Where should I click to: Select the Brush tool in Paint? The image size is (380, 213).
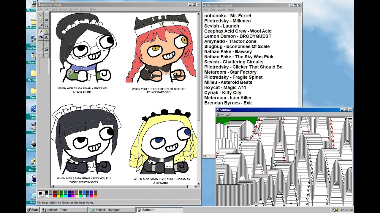click(x=47, y=32)
